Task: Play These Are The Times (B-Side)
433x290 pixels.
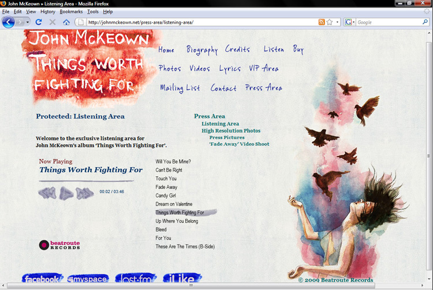Action: pos(185,247)
